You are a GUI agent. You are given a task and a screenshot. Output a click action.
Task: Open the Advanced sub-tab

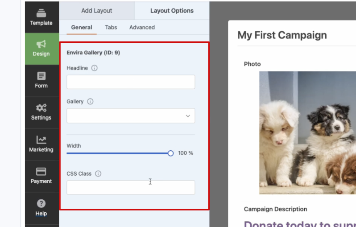click(142, 27)
